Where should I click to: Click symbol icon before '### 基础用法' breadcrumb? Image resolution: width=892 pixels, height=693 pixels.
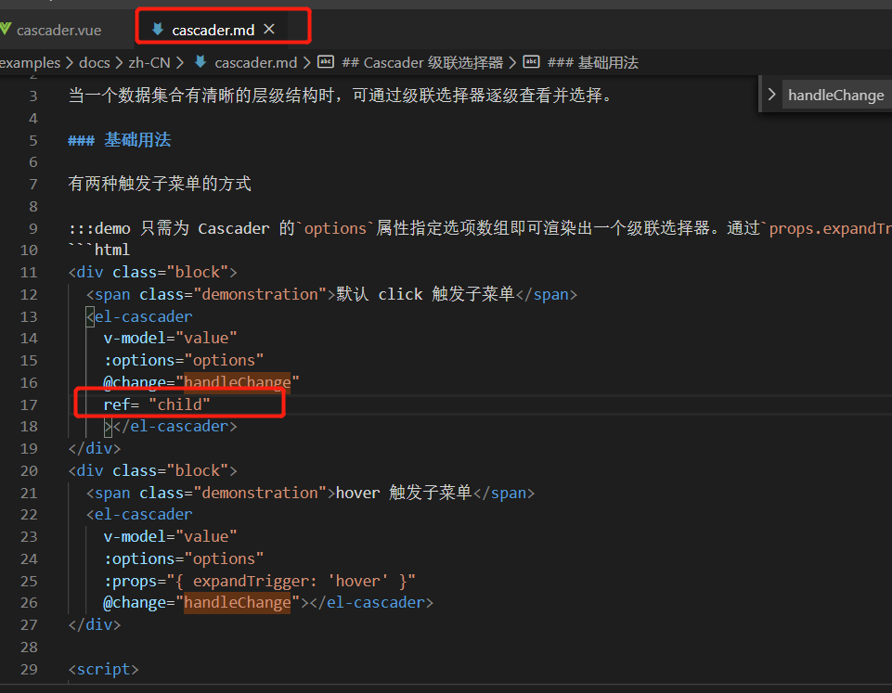(x=531, y=61)
